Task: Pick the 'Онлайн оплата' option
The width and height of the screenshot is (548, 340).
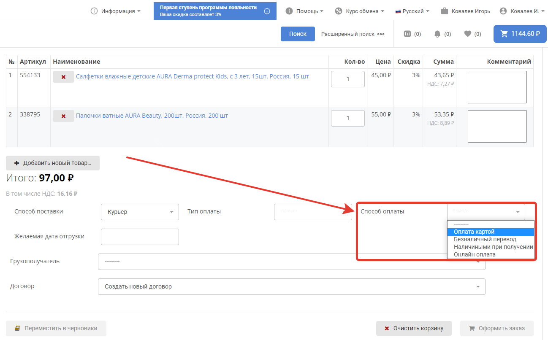Action: tap(475, 254)
